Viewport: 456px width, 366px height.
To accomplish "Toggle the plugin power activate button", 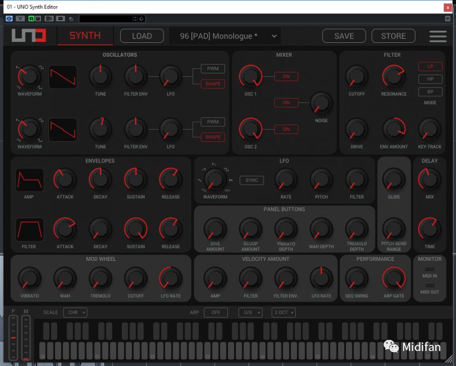I will (x=9, y=18).
